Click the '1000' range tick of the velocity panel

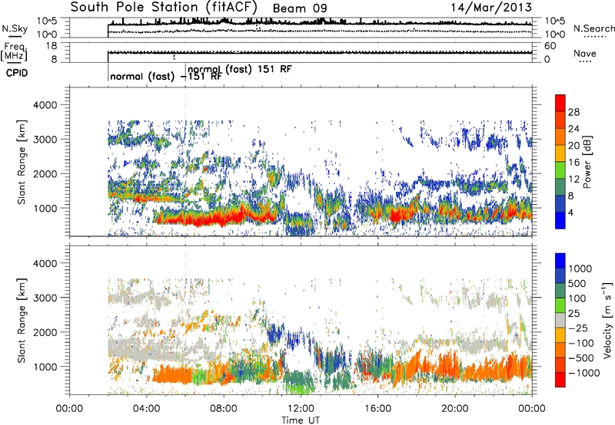(45, 367)
